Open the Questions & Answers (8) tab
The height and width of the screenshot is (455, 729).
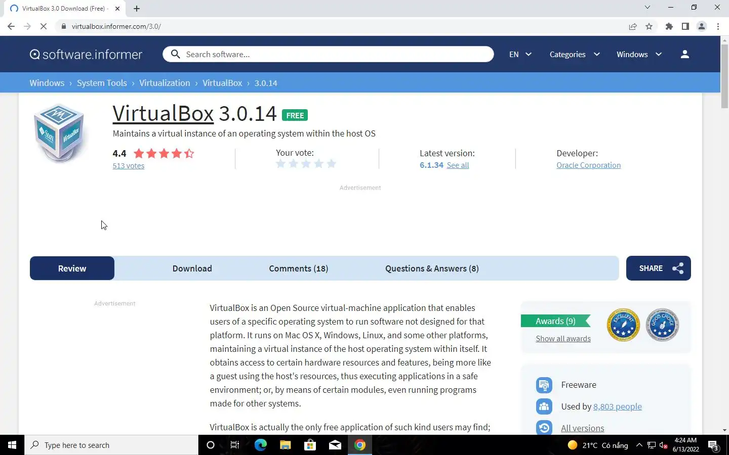[432, 268]
